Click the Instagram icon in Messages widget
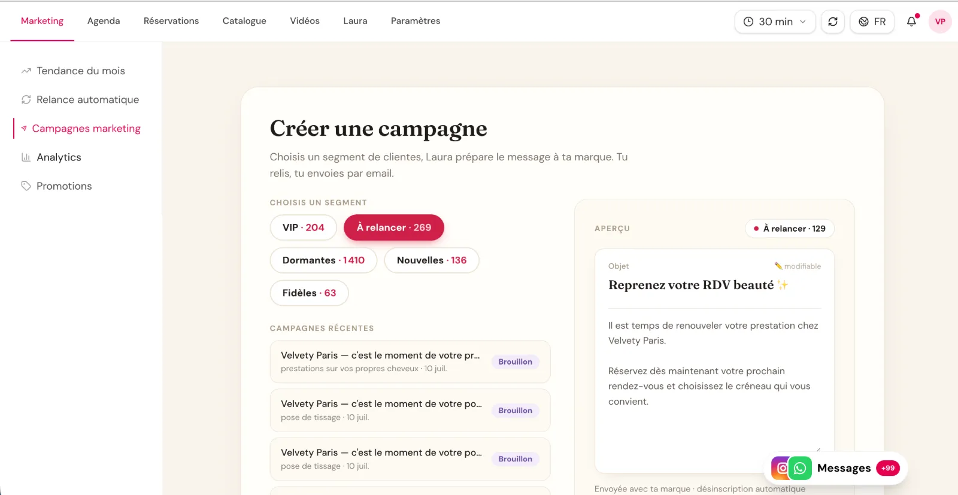958x495 pixels. point(780,468)
